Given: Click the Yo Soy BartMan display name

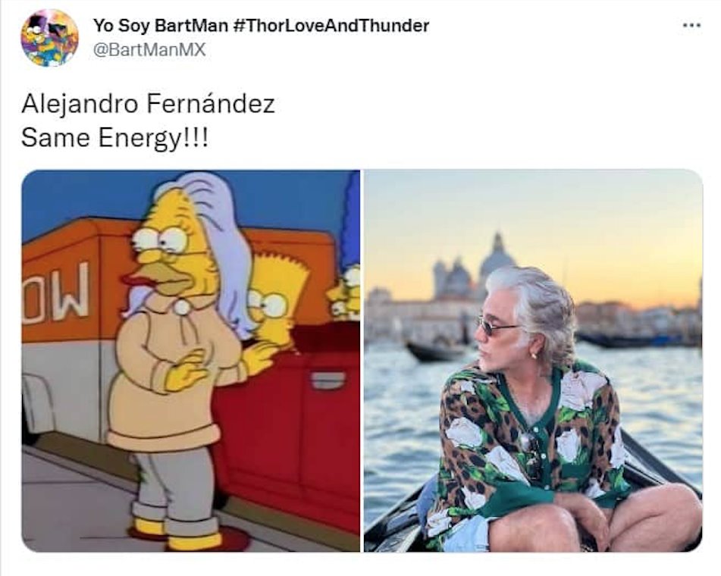Looking at the screenshot, I should 161,25.
